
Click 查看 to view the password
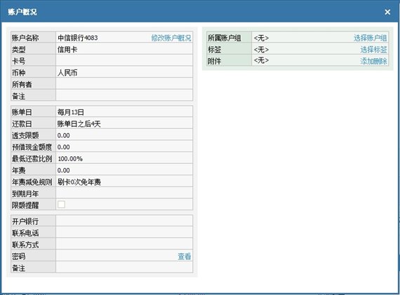(x=184, y=256)
